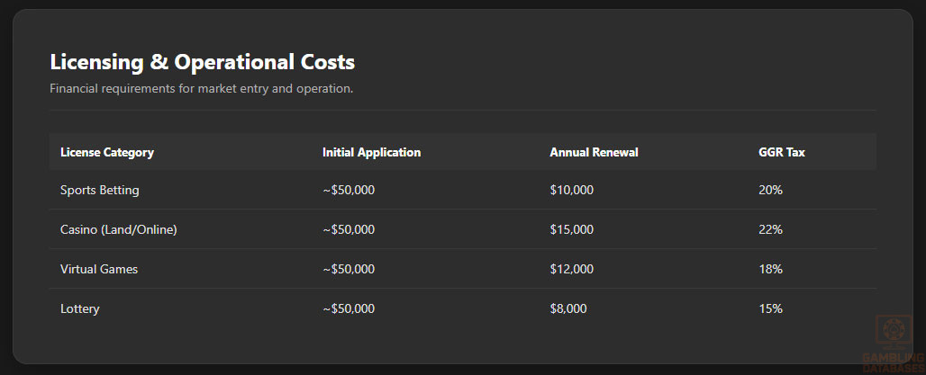Click the Sports Betting row label
926x375 pixels.
pos(100,190)
